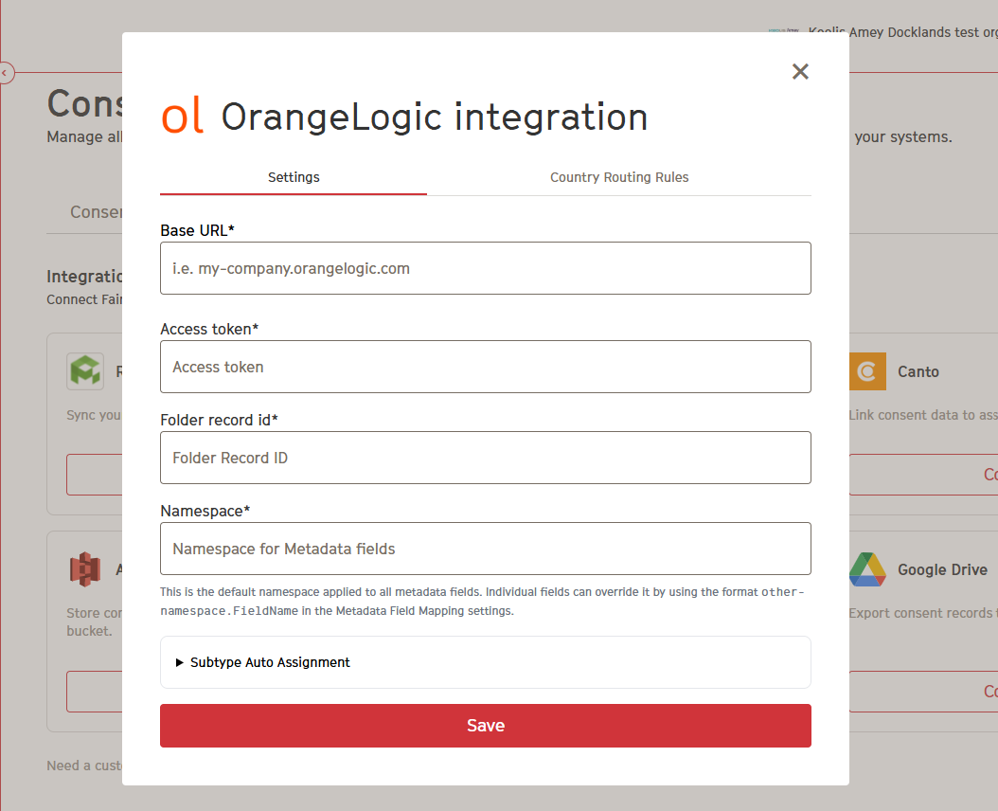Screen dimensions: 998x811
Task: Click the Folder record id label
Action: tap(219, 421)
